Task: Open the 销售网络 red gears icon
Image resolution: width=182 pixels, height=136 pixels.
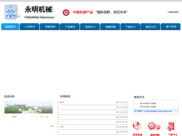Action: click(154, 126)
